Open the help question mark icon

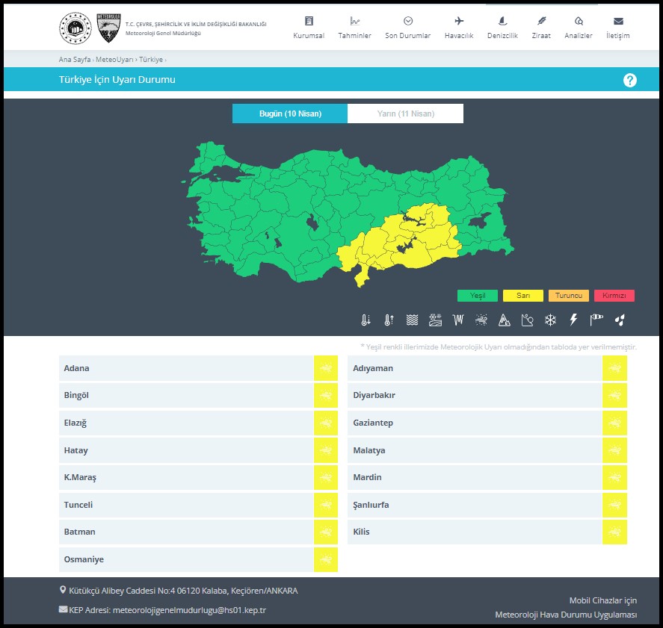tap(629, 80)
